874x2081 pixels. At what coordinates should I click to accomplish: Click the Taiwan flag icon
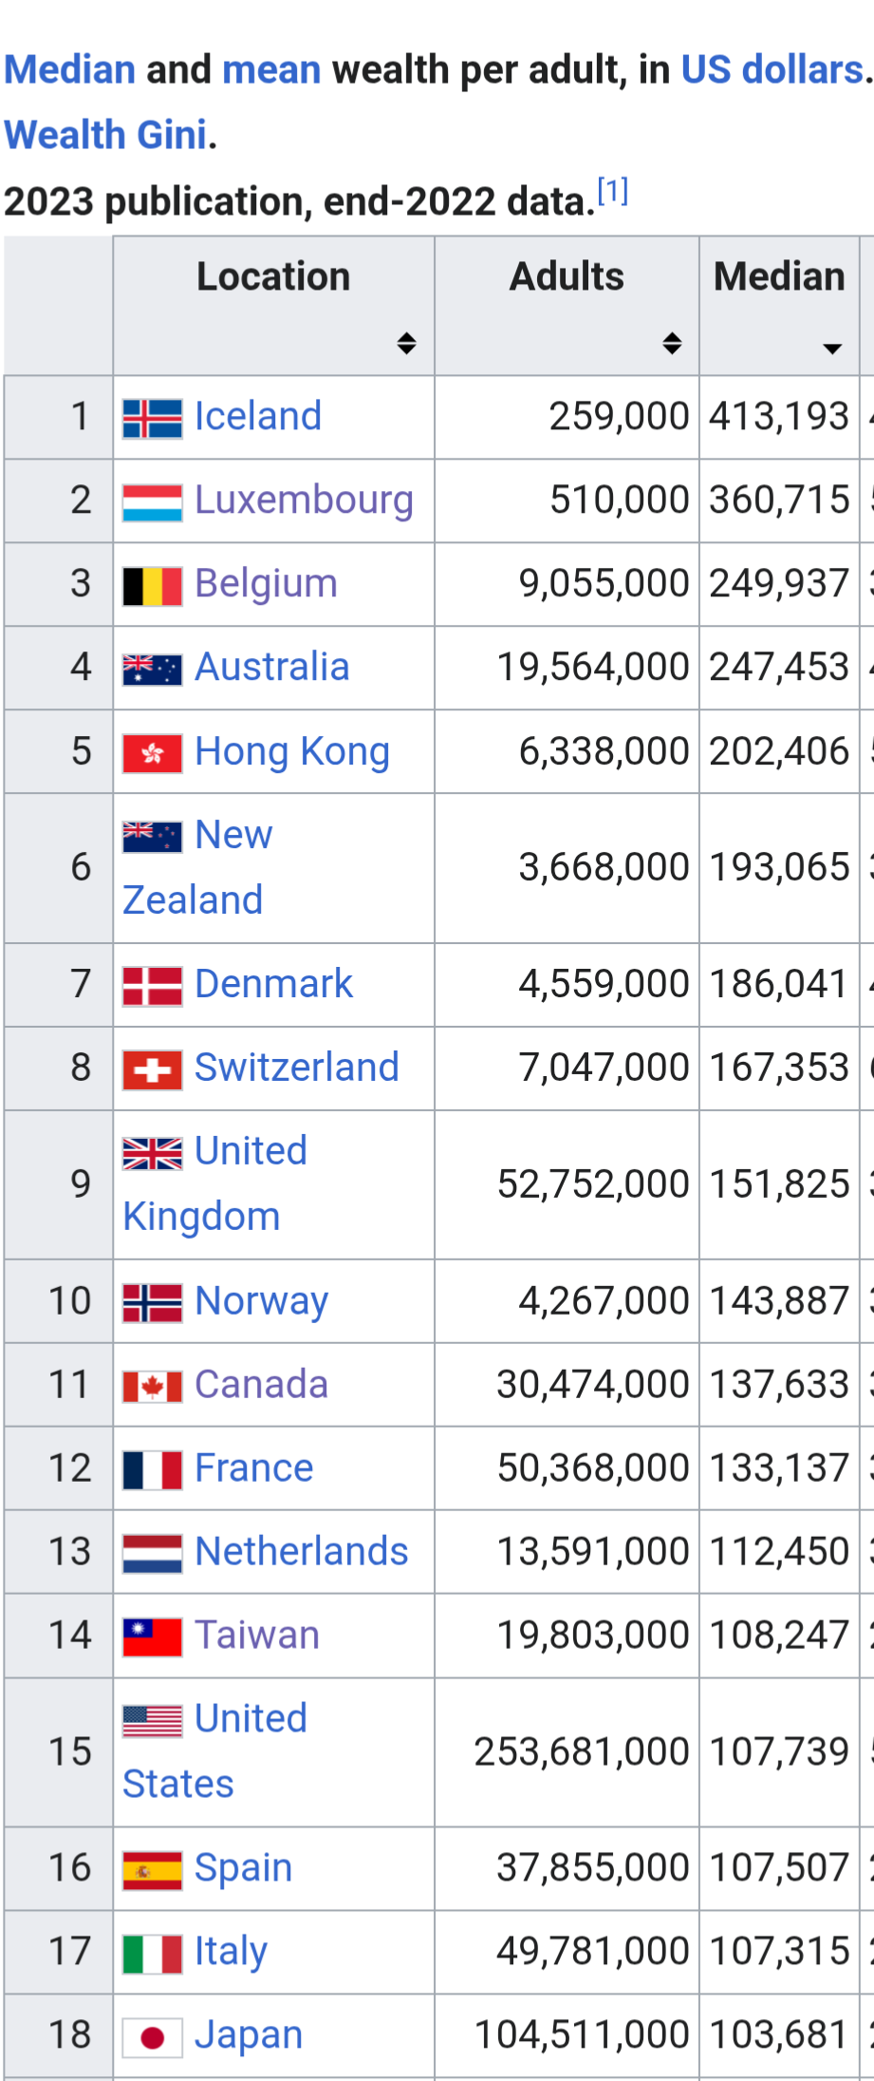click(x=152, y=1637)
